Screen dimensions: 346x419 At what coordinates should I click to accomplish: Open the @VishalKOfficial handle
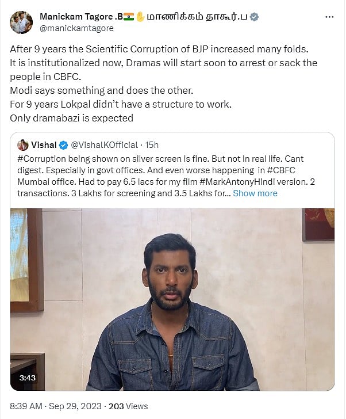104,145
